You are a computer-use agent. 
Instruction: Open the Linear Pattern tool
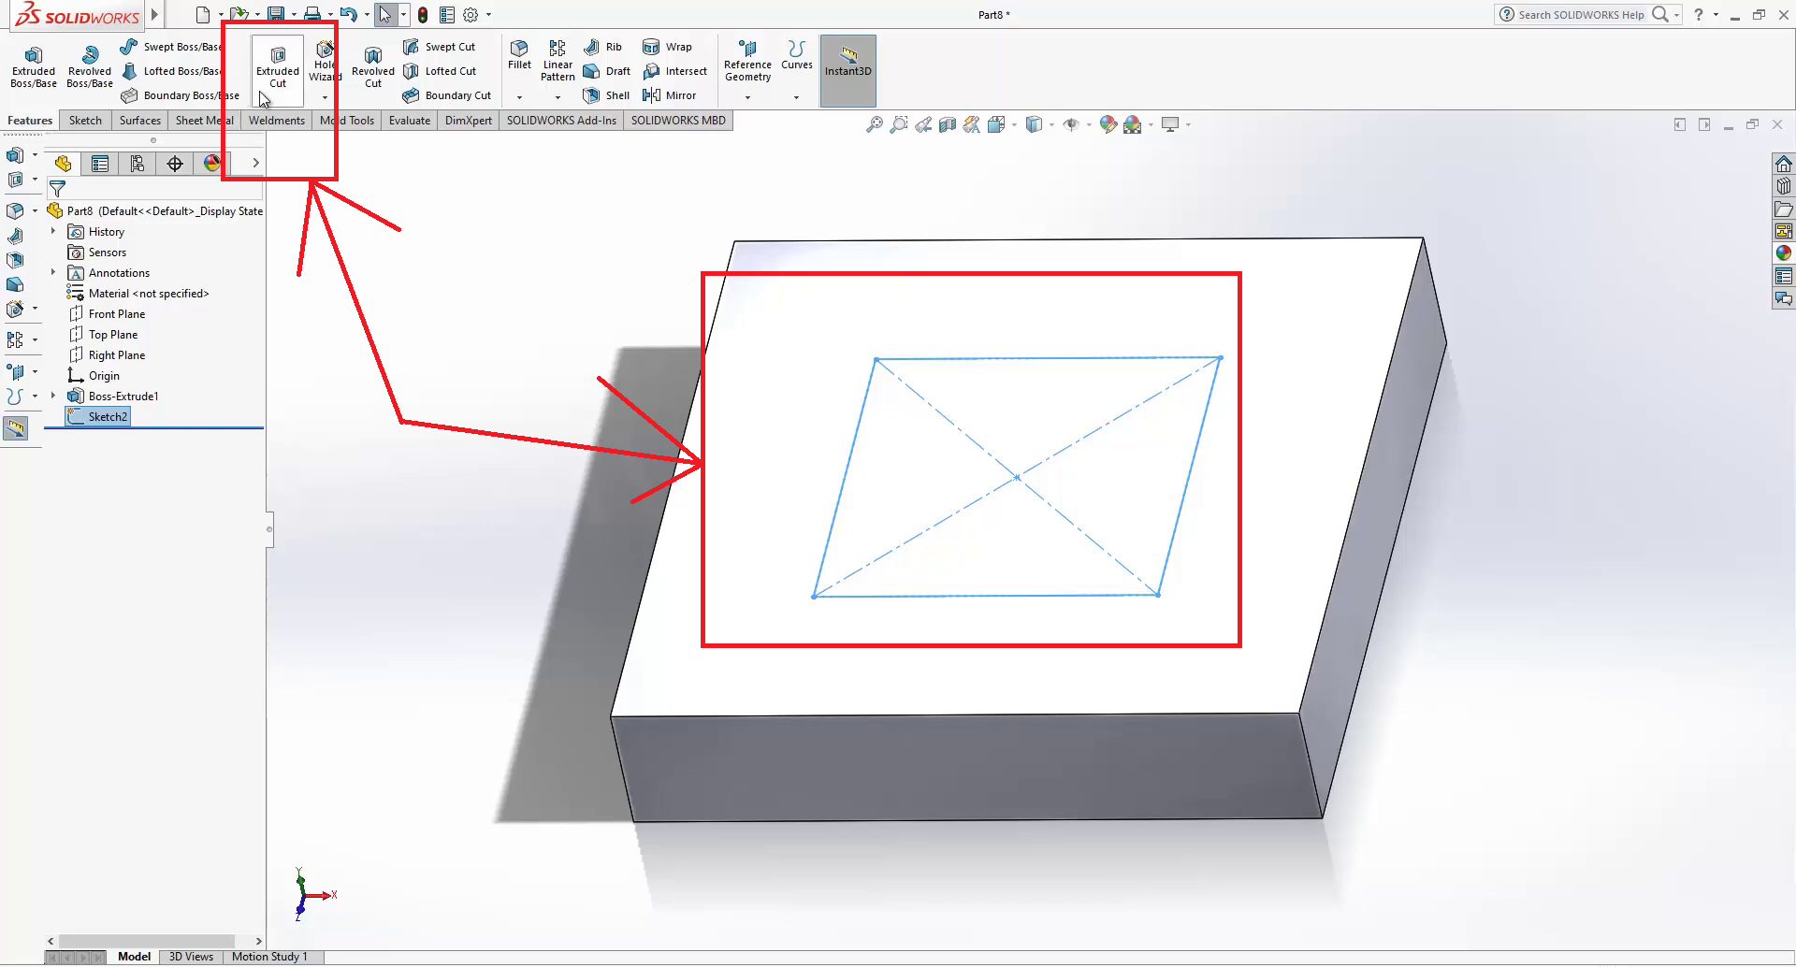(x=558, y=60)
